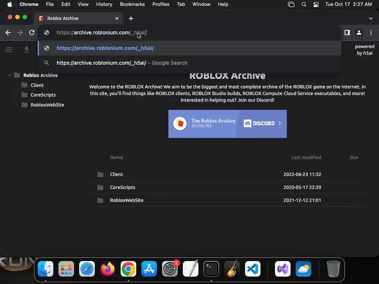Screen dimensions: 379x284
Task: Follow the powered by h5ai link
Action: coord(365,50)
